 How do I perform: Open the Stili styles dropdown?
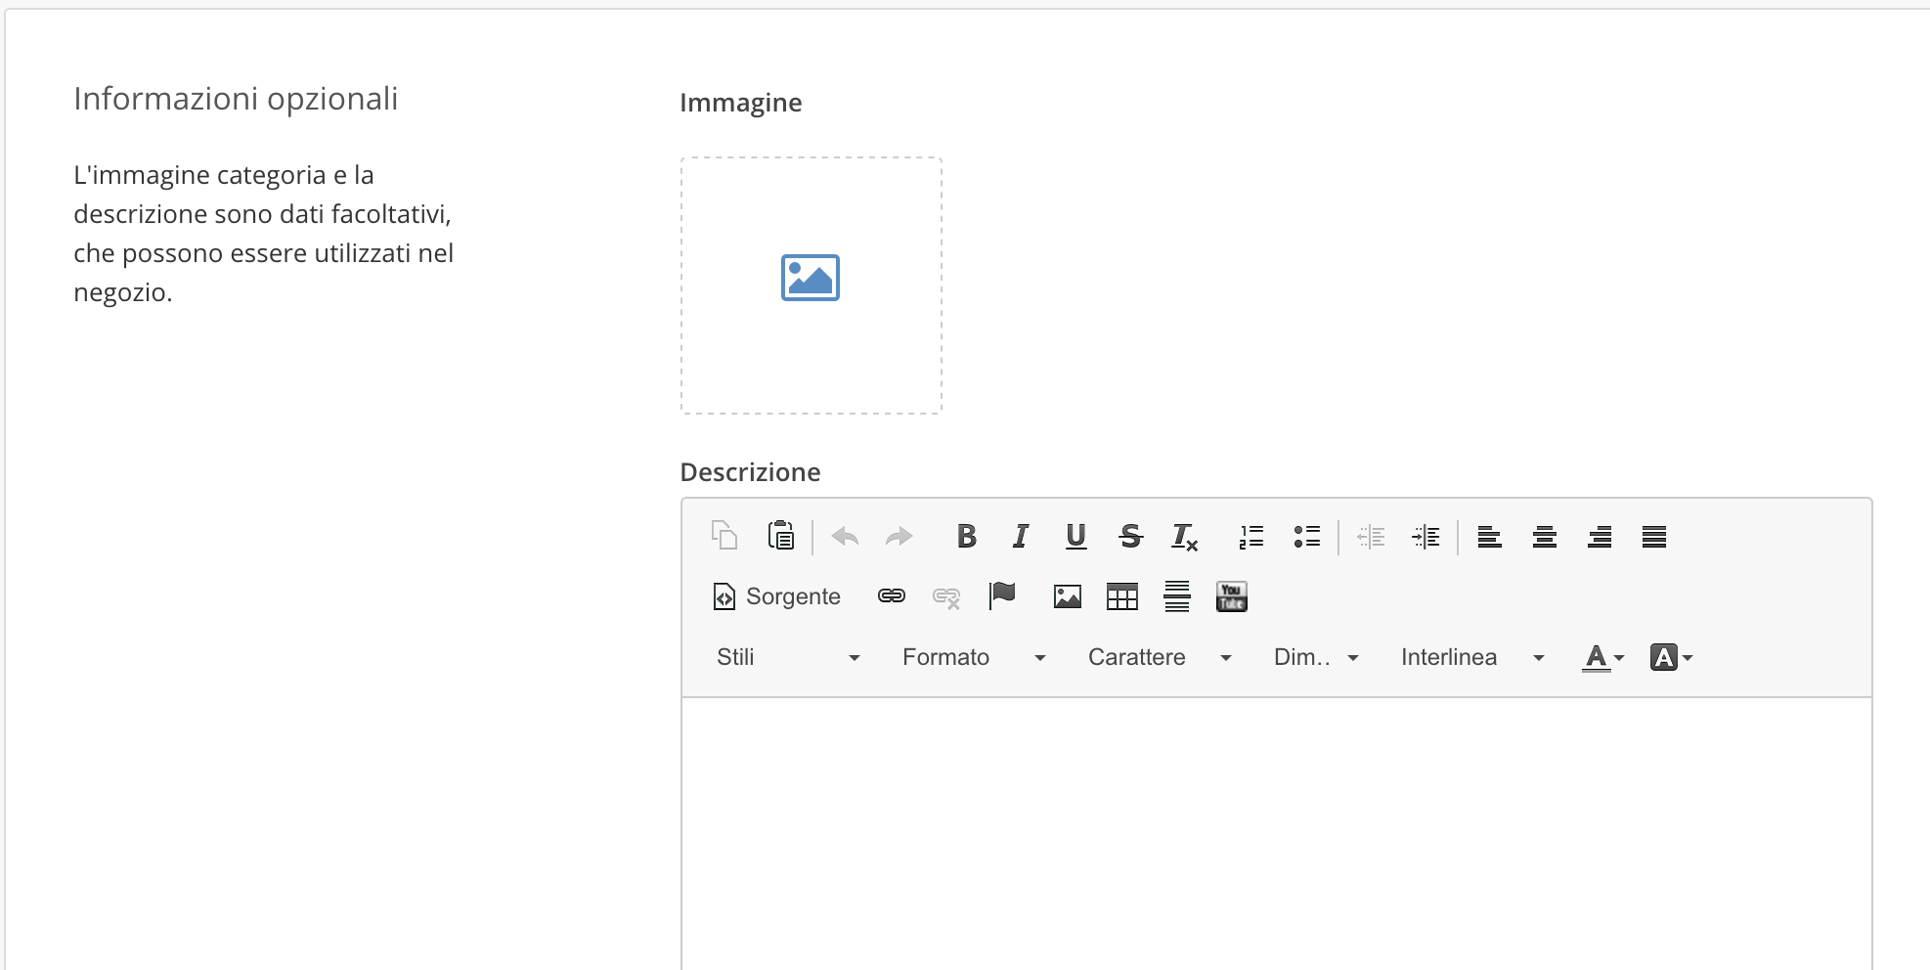[787, 657]
